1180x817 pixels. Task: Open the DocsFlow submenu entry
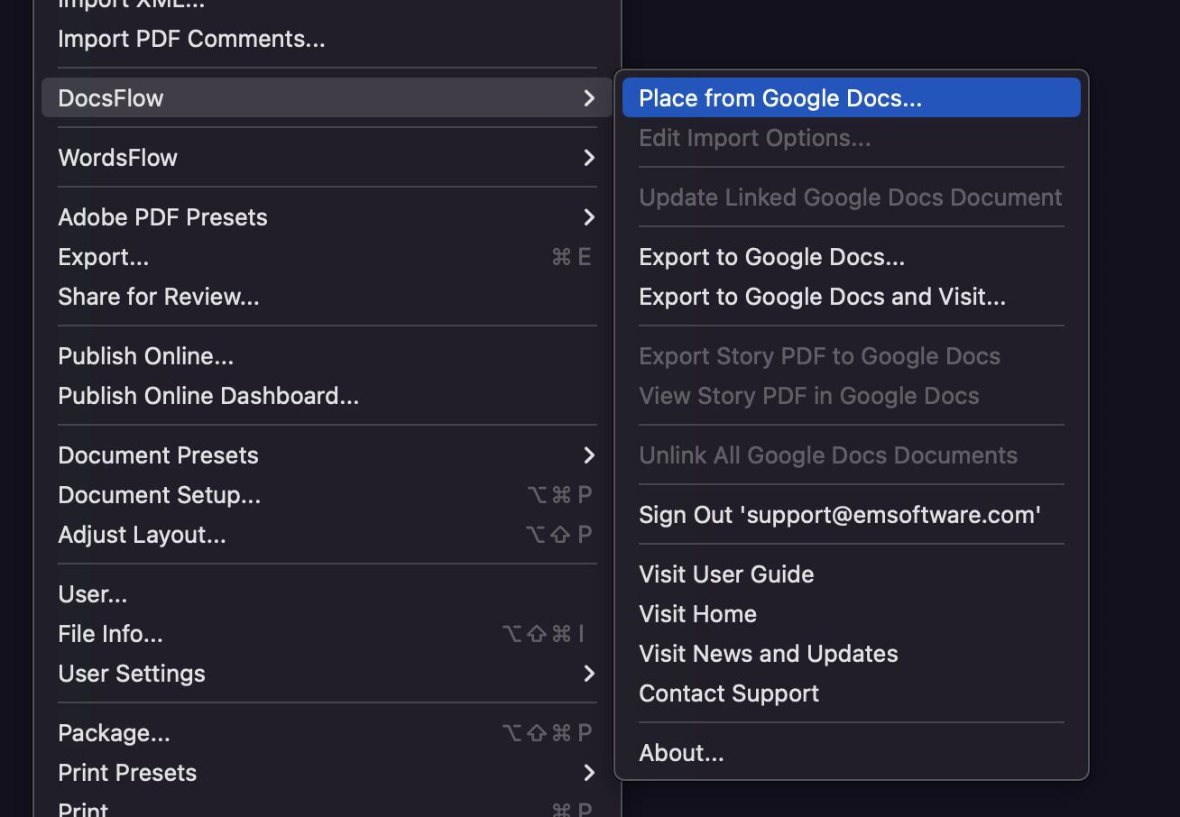[327, 97]
